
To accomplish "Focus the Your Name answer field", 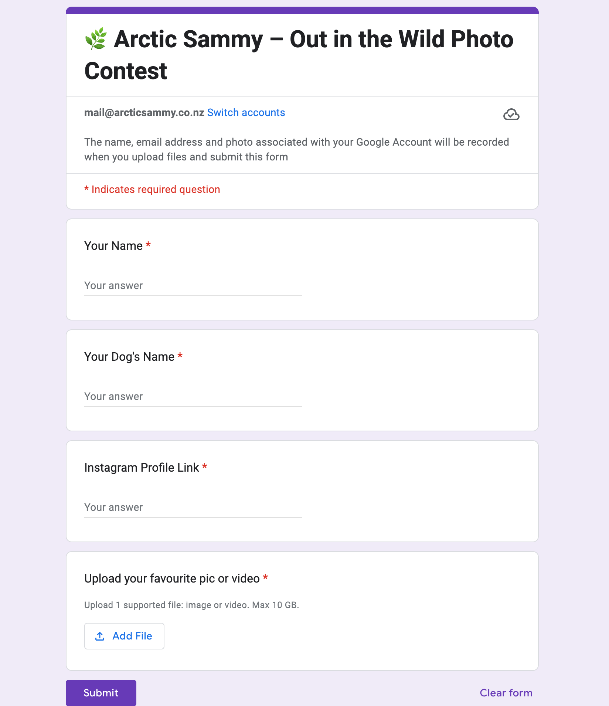I will (x=193, y=286).
